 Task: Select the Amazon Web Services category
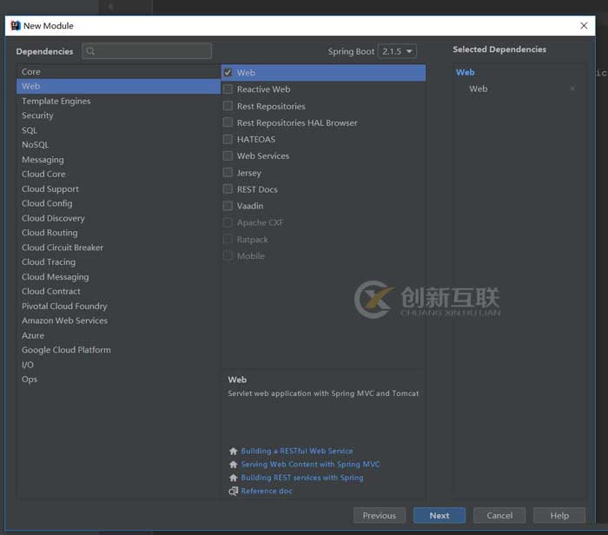118,320
